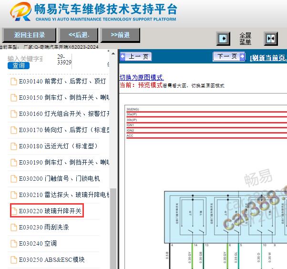The width and height of the screenshot is (287, 269).
Task: Click the 29-33929 number text
Action: point(64,60)
